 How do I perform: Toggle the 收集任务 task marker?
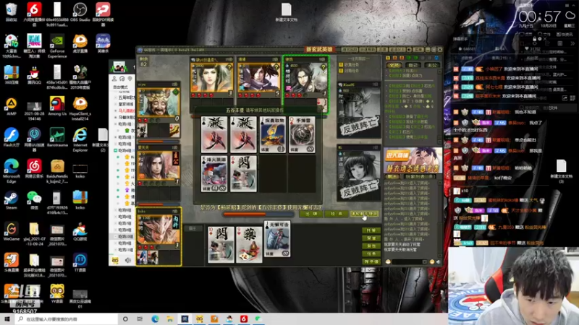(341, 65)
